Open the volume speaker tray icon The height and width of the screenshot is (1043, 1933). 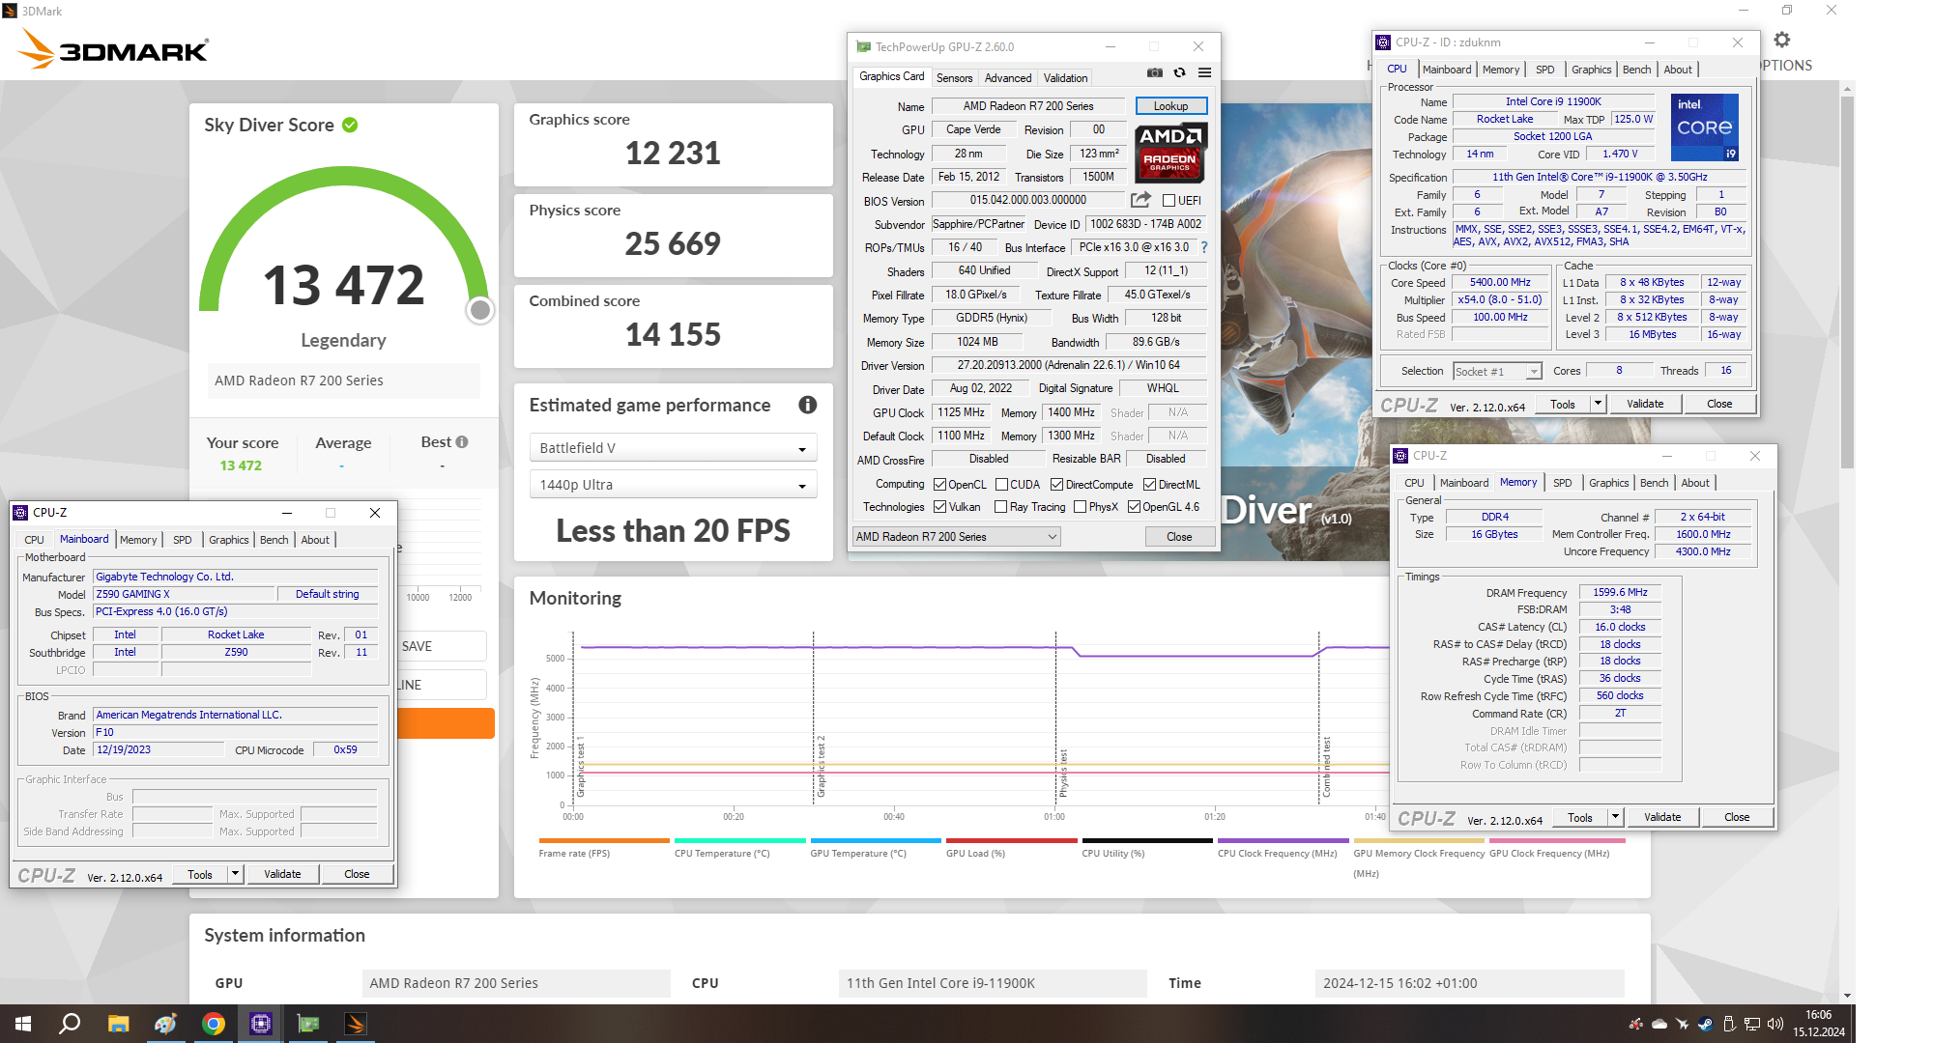click(x=1775, y=1024)
